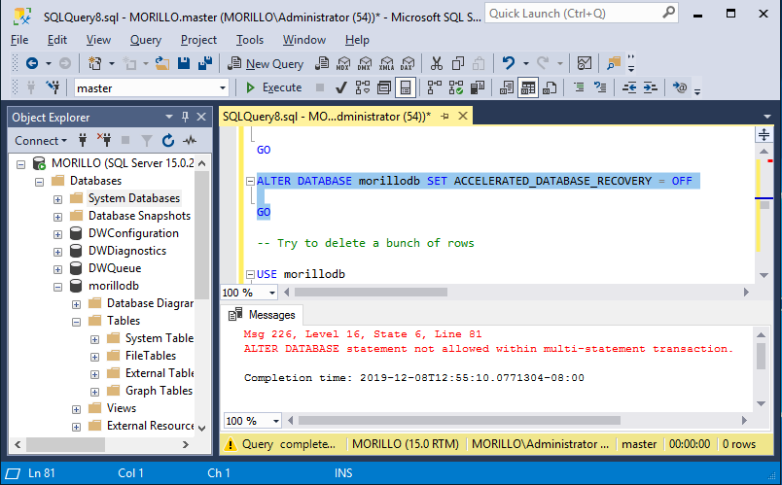782x485 pixels.
Task: Open a new DAX query
Action: coord(408,63)
